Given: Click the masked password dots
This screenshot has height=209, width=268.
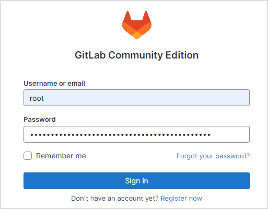Looking at the screenshot, I should point(120,135).
